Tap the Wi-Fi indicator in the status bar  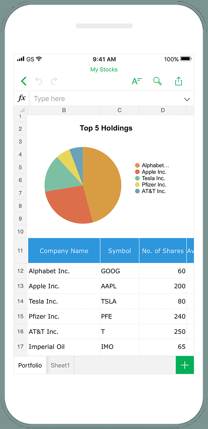(x=39, y=59)
